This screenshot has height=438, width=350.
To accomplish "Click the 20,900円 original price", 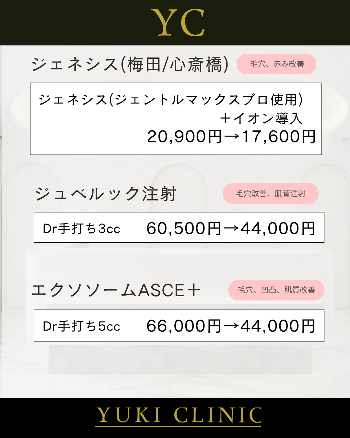I will coord(184,137).
